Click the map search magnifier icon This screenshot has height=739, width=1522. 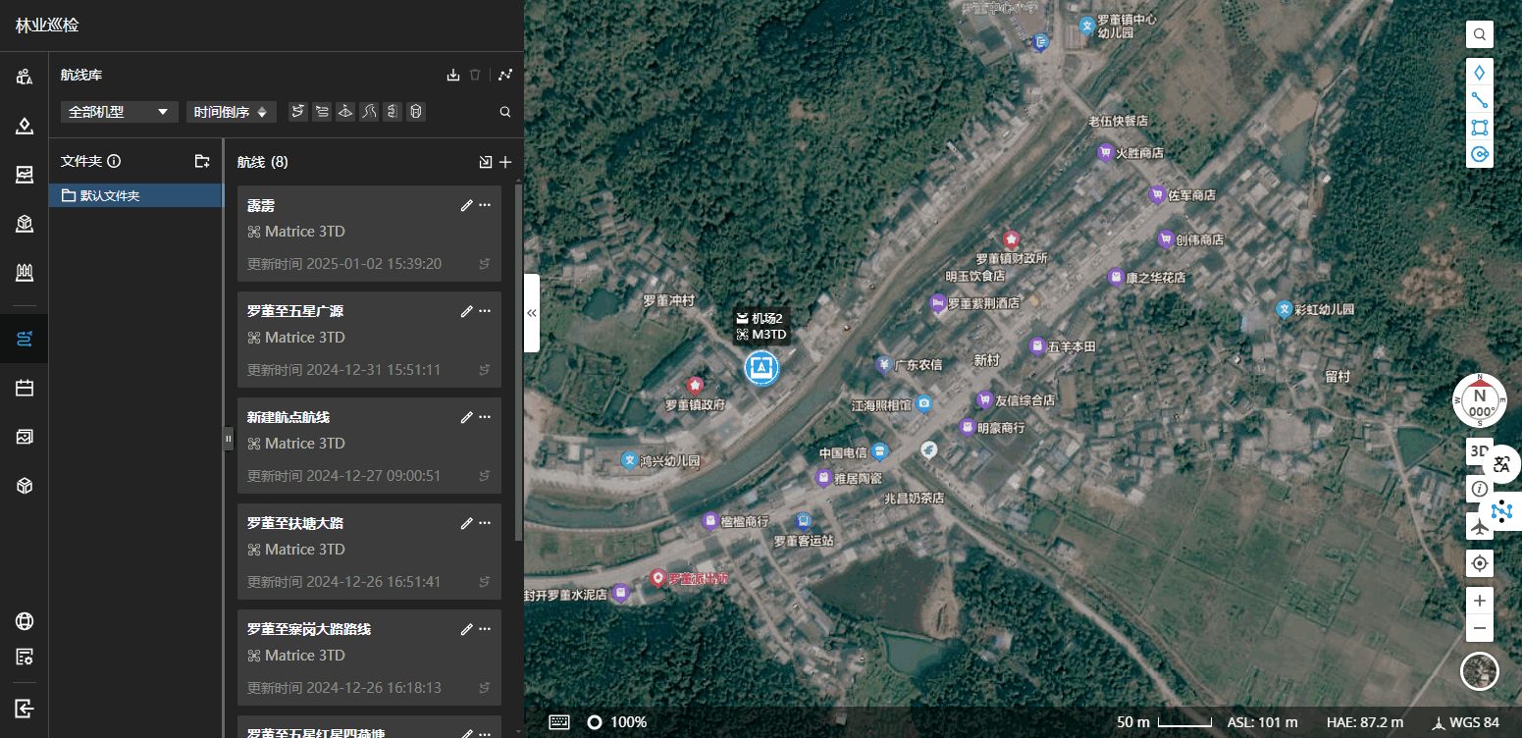coord(1480,35)
